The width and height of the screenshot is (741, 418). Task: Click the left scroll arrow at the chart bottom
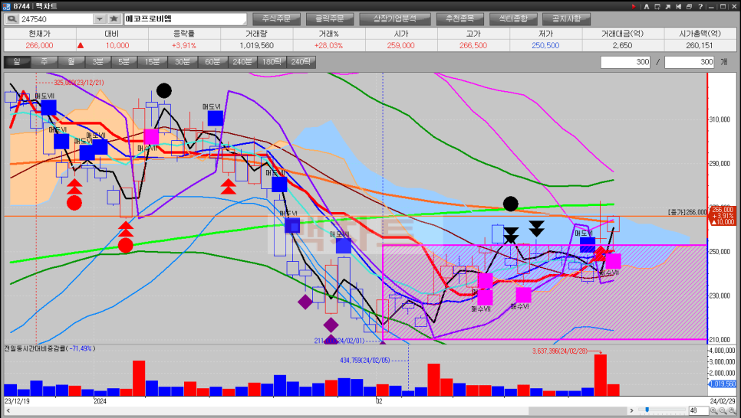coord(8,410)
